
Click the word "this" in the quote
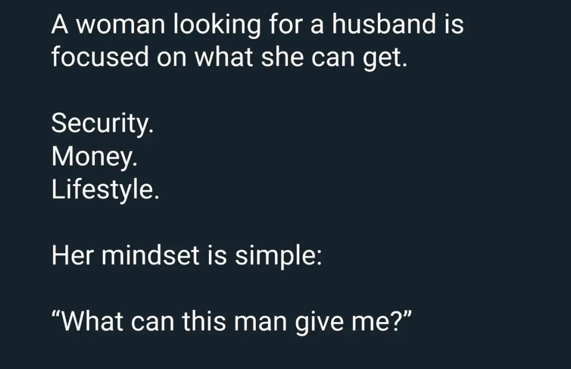[x=223, y=322]
